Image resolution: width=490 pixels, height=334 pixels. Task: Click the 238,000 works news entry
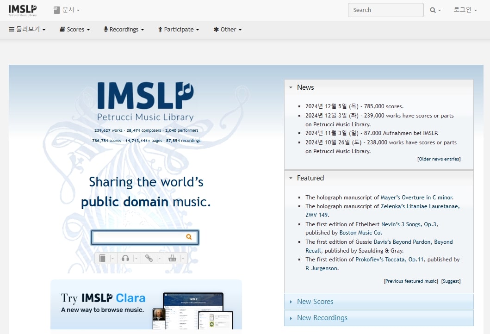381,147
